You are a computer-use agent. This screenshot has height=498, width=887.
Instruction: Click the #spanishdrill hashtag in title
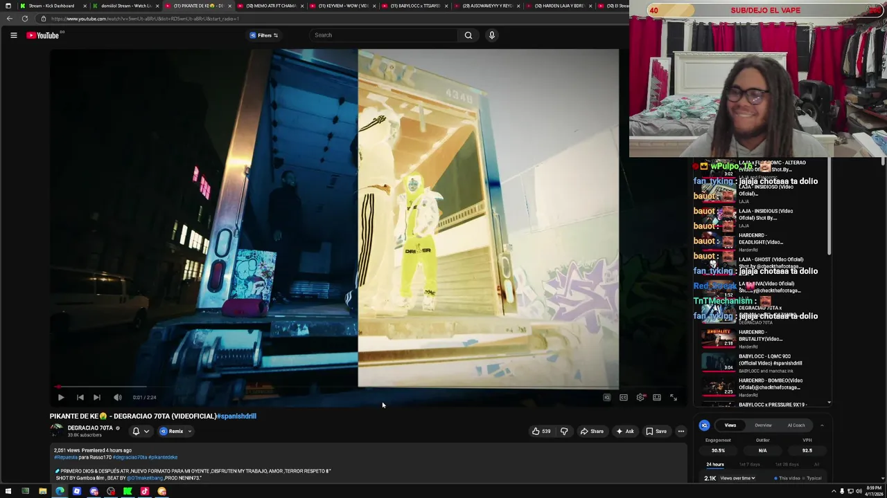(x=236, y=416)
